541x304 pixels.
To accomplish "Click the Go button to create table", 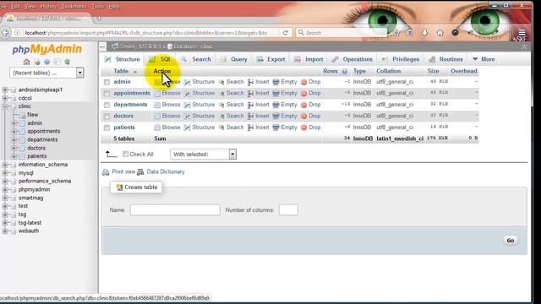I will pyautogui.click(x=511, y=240).
